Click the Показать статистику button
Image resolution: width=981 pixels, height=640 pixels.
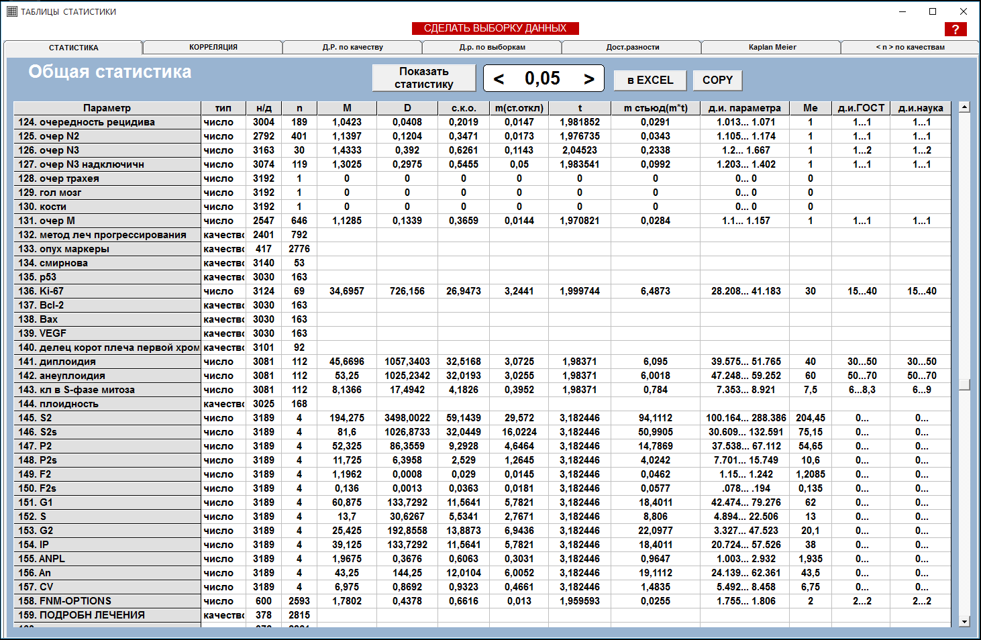pos(423,78)
